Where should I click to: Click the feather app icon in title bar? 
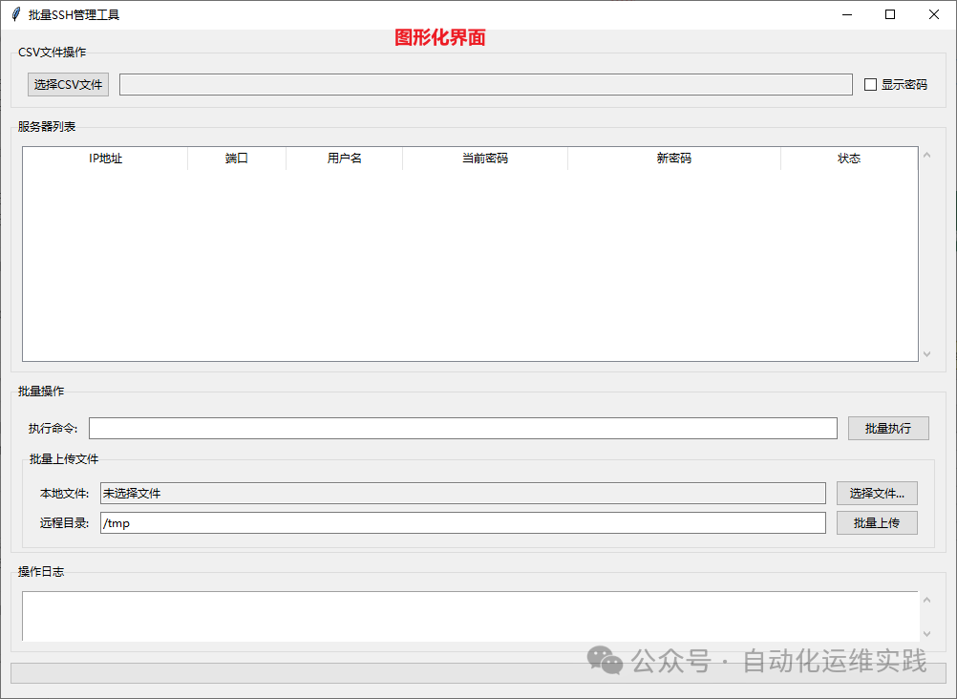tap(16, 14)
